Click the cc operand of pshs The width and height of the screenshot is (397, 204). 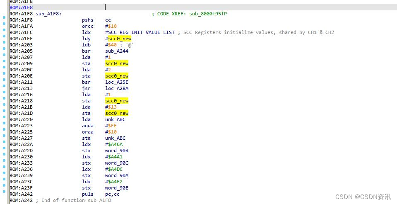[x=108, y=20]
